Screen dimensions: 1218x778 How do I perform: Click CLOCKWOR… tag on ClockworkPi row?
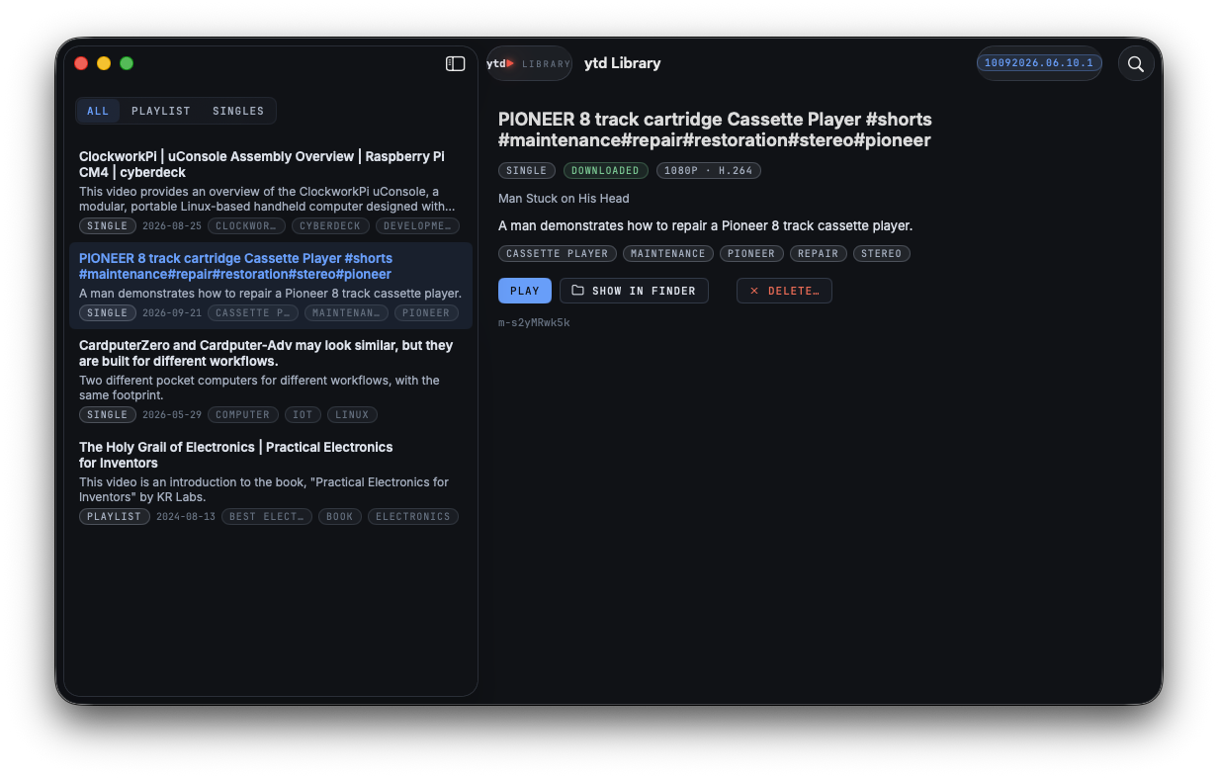point(246,226)
